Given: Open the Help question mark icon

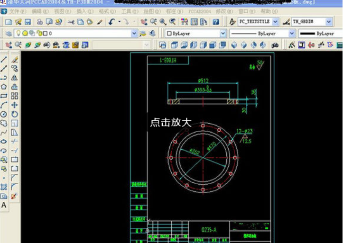Looking at the screenshot, I should pos(216,22).
